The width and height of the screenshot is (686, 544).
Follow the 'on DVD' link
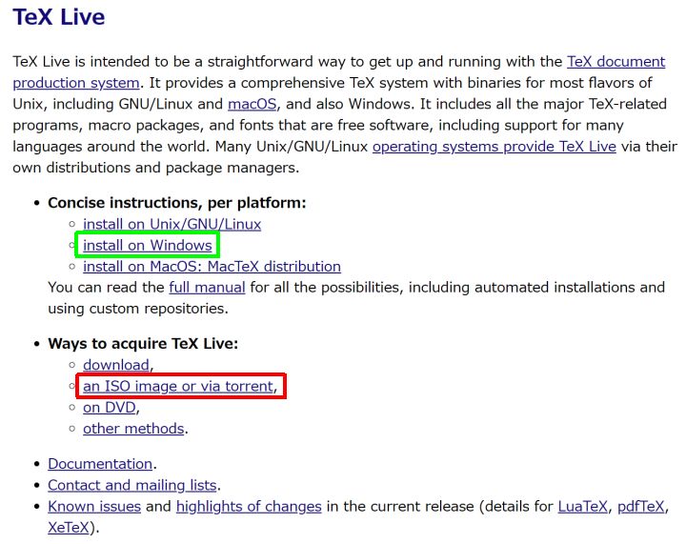(x=110, y=407)
